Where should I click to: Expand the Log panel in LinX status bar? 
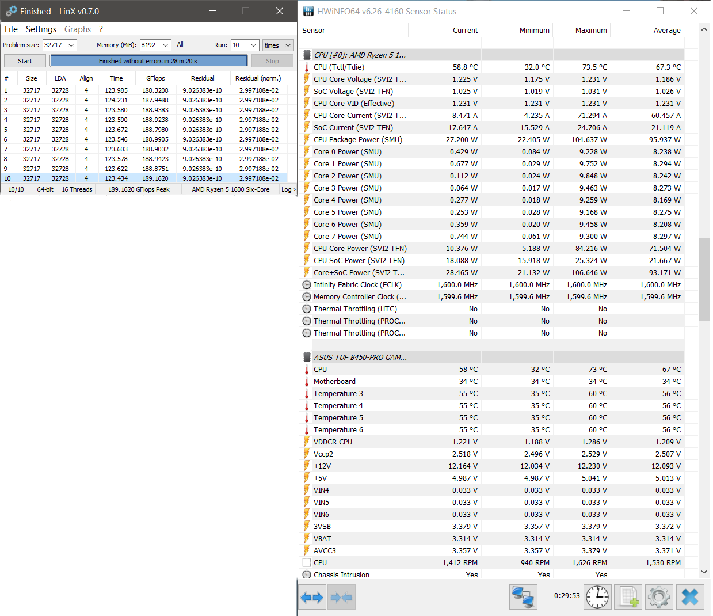click(288, 189)
